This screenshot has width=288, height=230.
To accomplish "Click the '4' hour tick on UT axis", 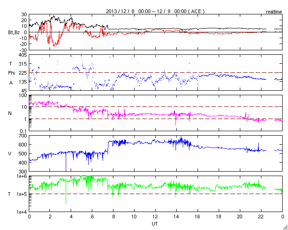I will 71,217.
